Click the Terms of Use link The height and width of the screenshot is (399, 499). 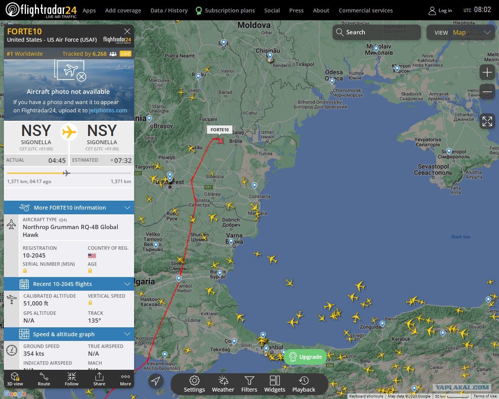pos(485,396)
